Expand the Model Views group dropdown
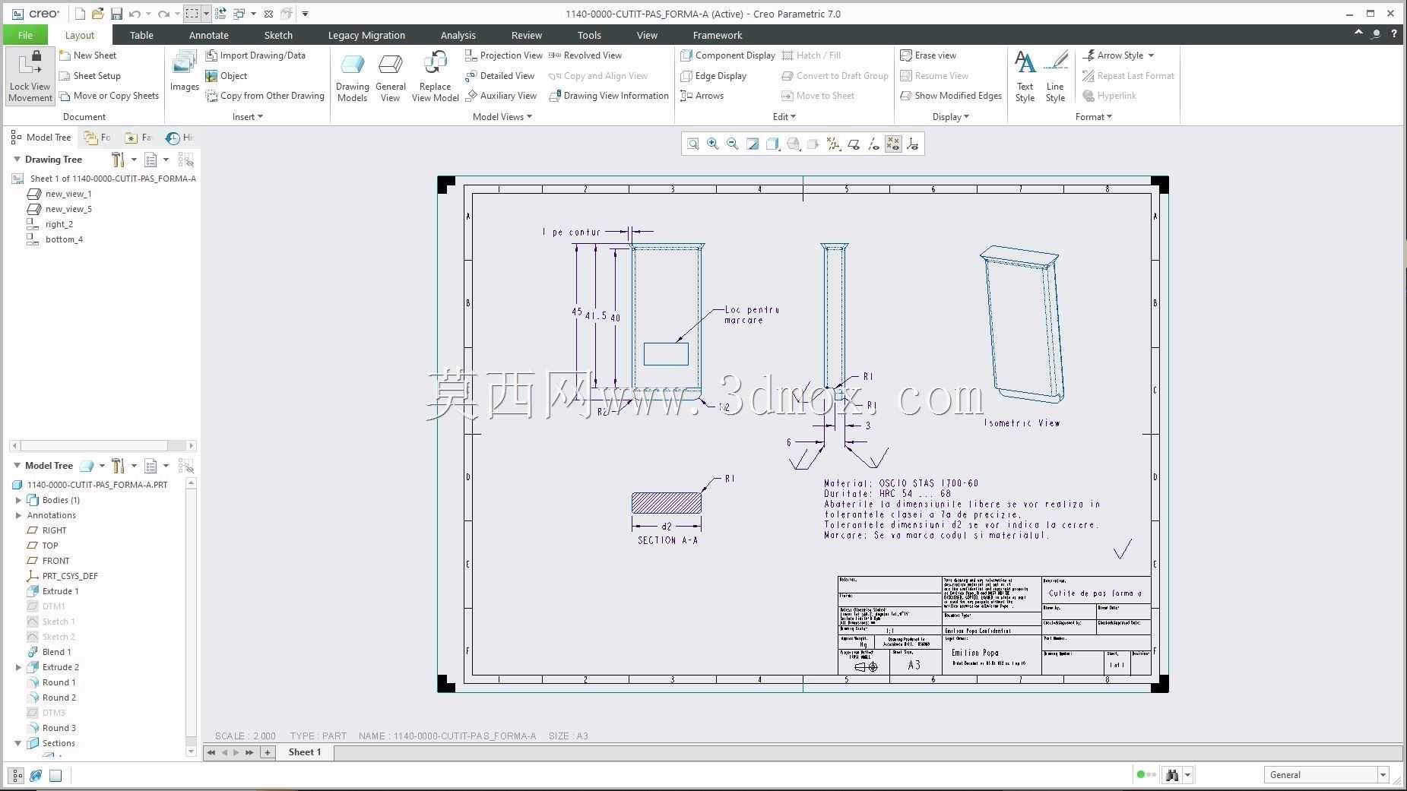 (x=502, y=117)
